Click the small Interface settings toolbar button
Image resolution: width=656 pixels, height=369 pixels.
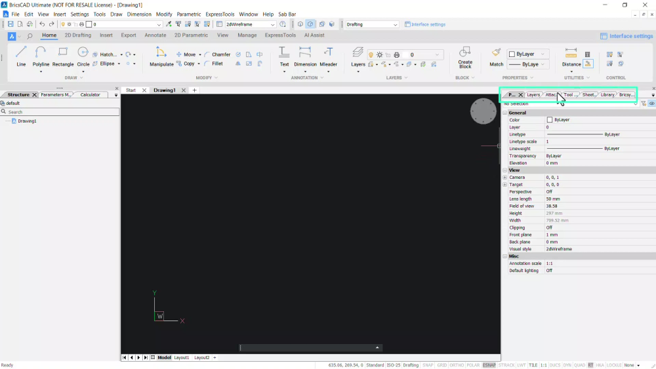tap(425, 24)
